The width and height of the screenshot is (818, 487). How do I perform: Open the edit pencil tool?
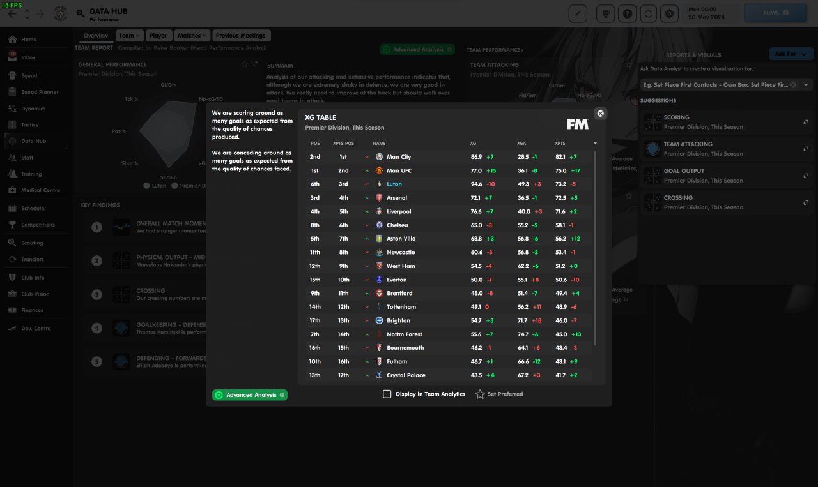(578, 13)
